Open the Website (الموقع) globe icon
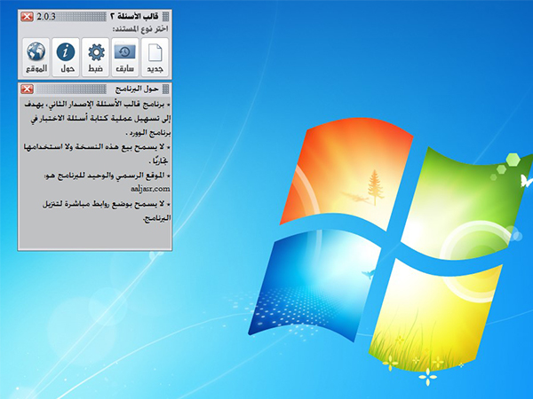This screenshot has width=533, height=399. coord(36,57)
